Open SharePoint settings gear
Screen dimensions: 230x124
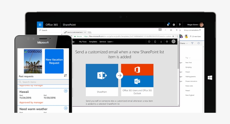174,25
